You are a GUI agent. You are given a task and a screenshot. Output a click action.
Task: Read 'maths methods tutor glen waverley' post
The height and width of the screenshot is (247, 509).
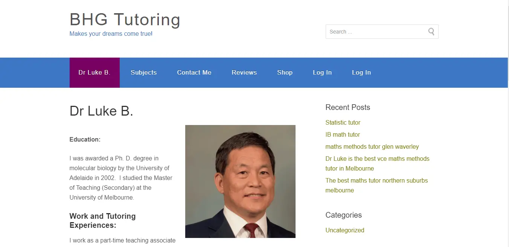click(x=372, y=146)
